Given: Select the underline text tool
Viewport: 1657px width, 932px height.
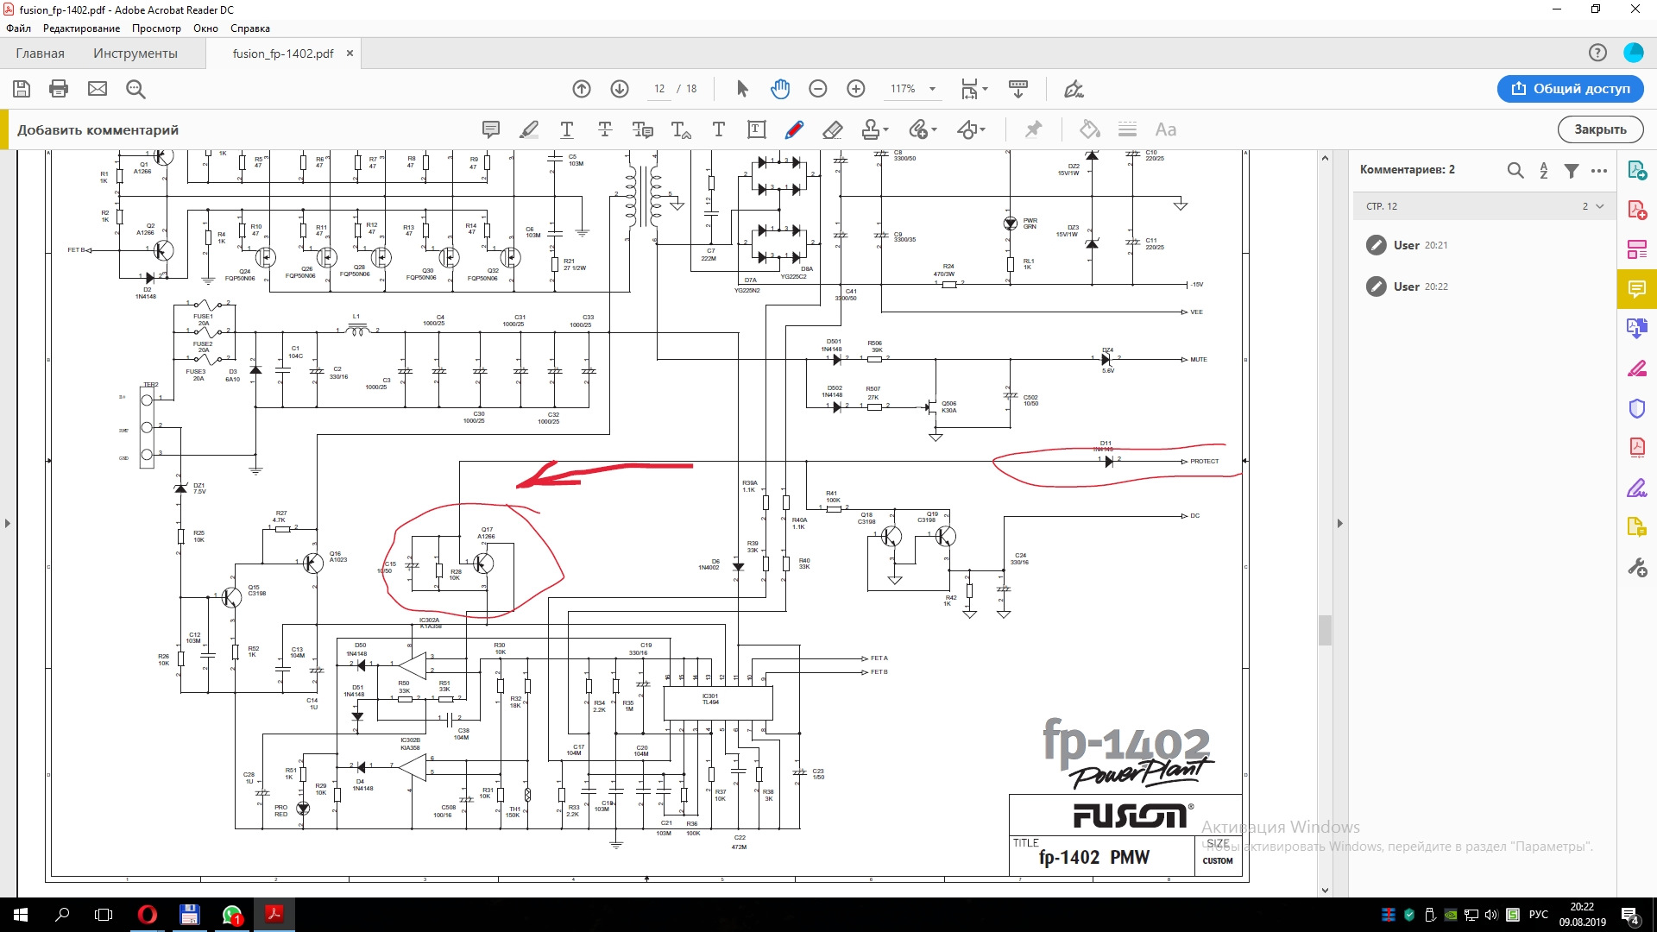Looking at the screenshot, I should click(567, 129).
